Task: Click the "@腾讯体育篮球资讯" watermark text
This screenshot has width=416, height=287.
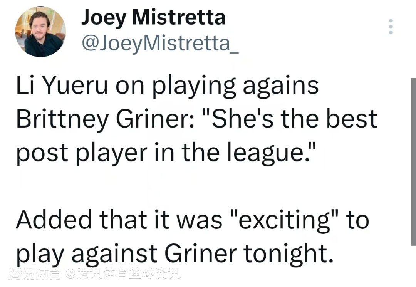Action: coord(123,274)
